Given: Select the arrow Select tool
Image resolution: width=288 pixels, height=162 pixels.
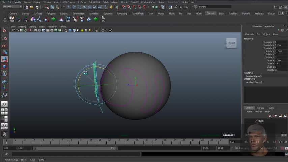Looking at the screenshot, I should pyautogui.click(x=4, y=31).
